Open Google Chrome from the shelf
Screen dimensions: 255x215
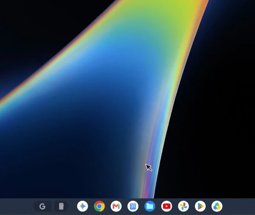coord(99,206)
